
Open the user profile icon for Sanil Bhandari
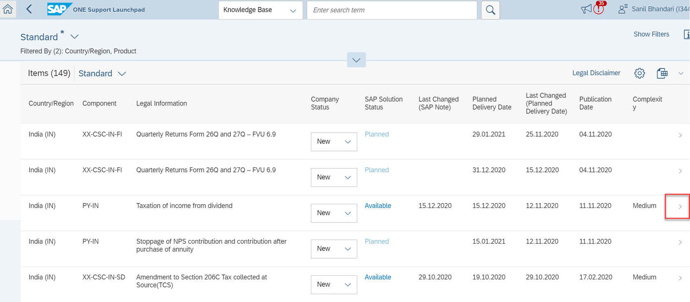click(623, 9)
